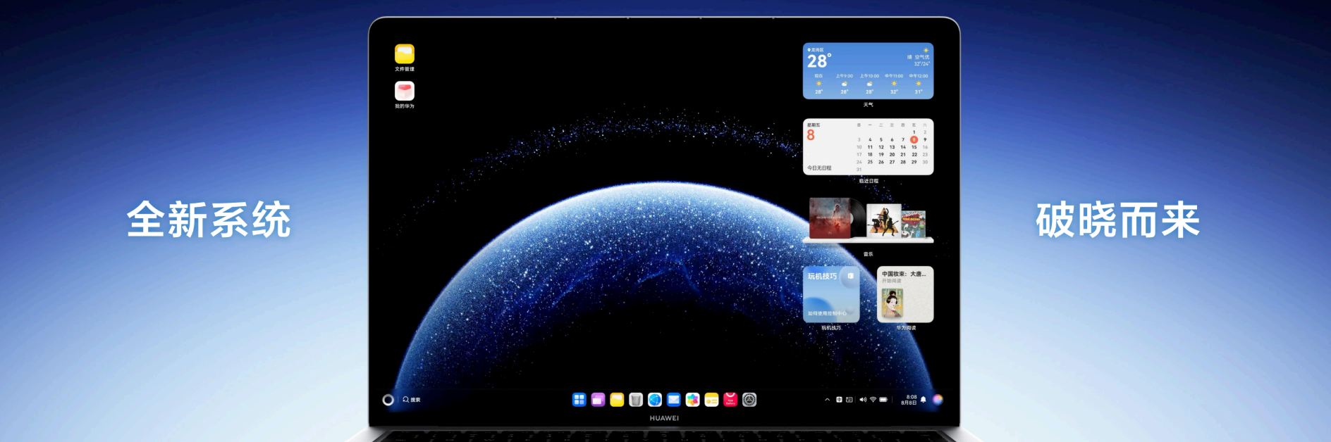Open the purple multi-window icon in dock
The height and width of the screenshot is (442, 1331).
(598, 400)
